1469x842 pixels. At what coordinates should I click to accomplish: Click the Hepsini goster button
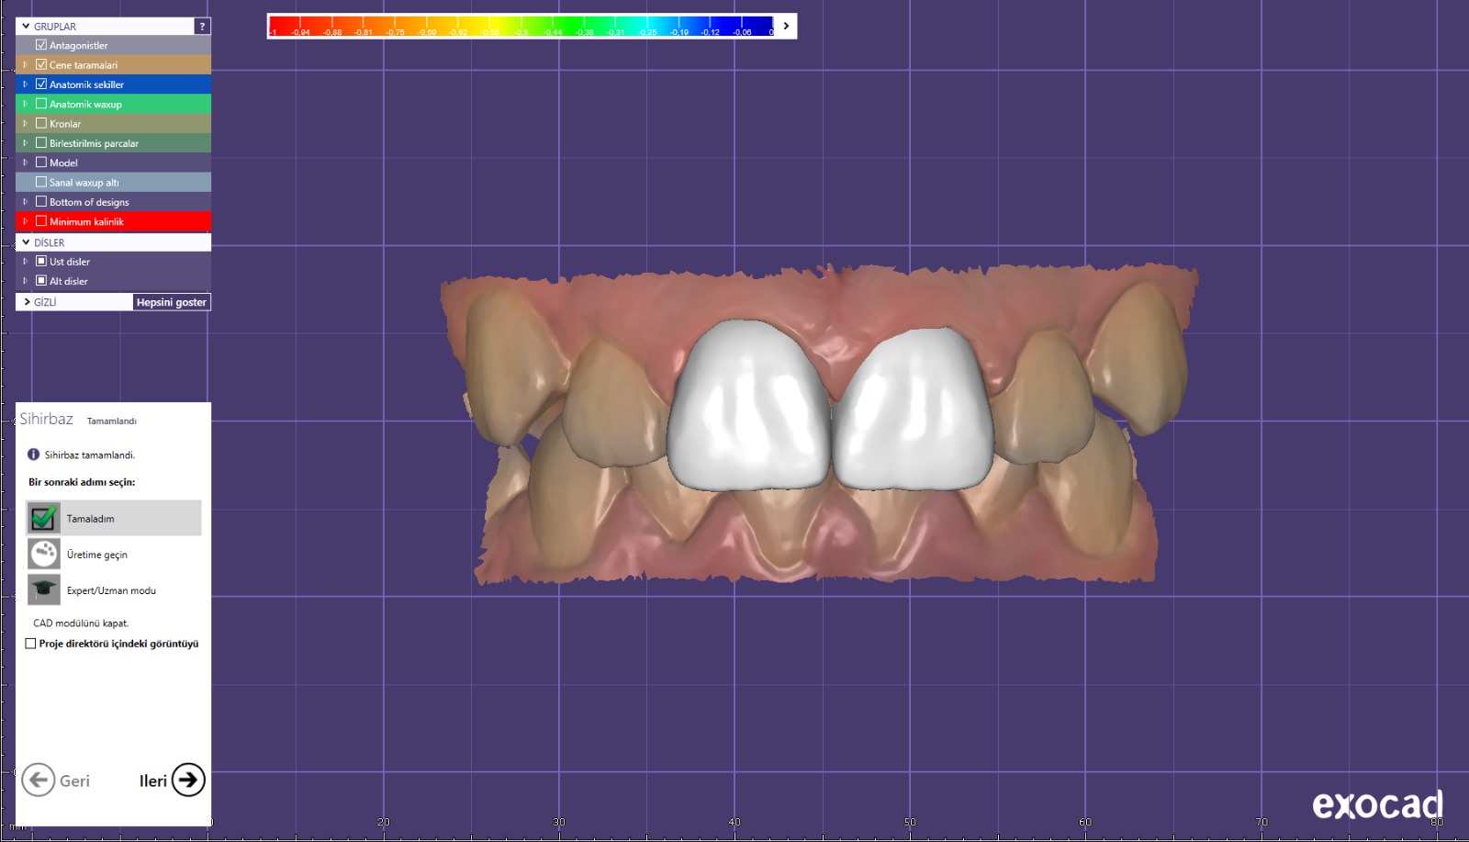[172, 302]
